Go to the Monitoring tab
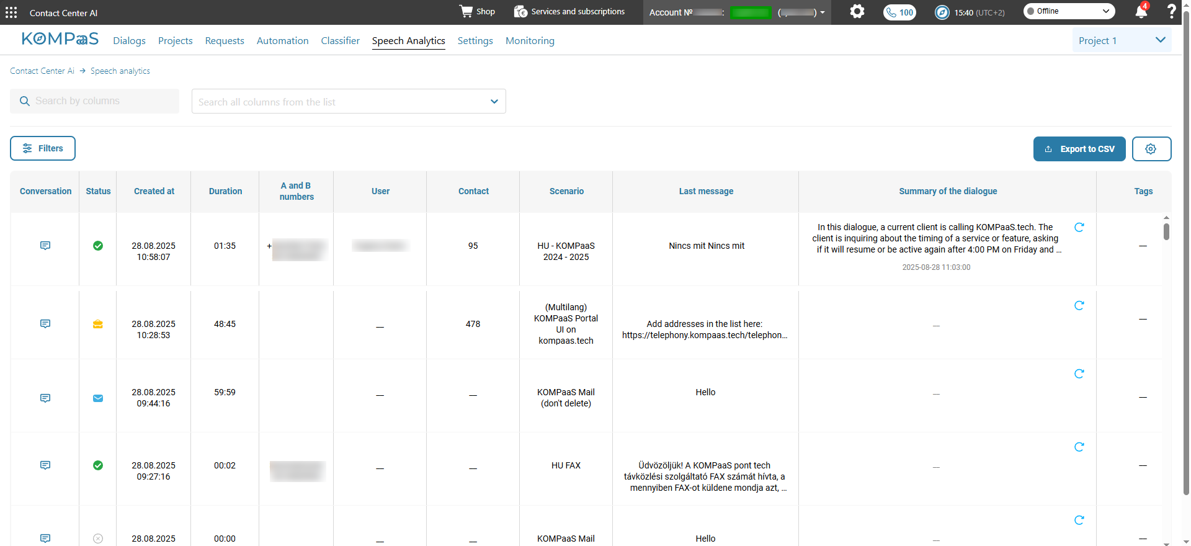 click(x=530, y=41)
